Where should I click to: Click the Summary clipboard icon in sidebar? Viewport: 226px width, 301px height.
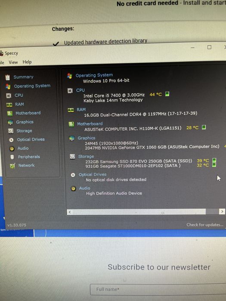[7, 77]
